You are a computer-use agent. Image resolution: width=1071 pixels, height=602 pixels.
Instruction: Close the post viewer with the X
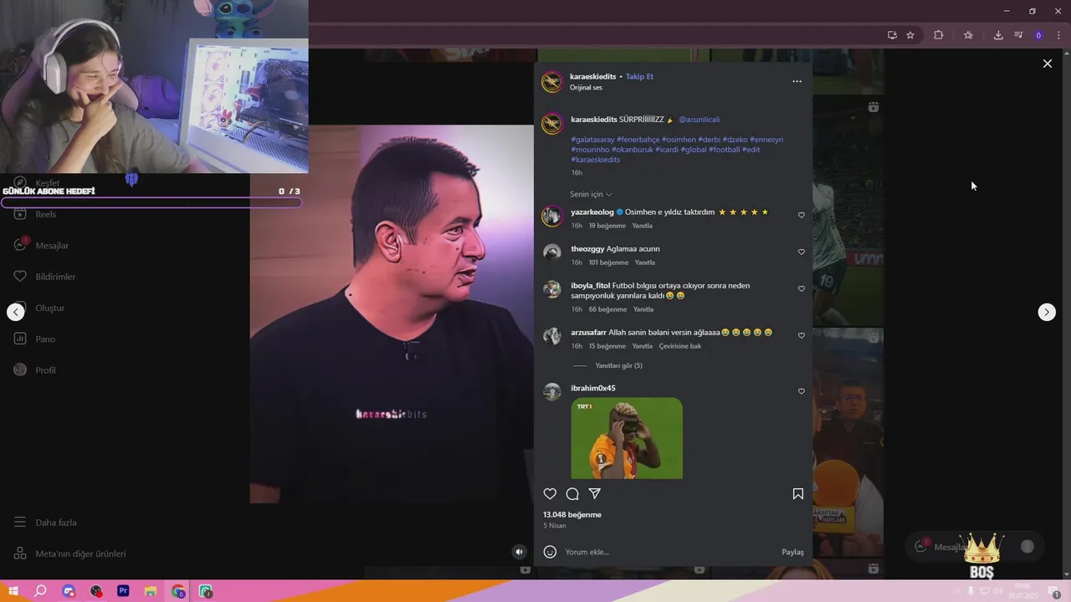[x=1047, y=64]
